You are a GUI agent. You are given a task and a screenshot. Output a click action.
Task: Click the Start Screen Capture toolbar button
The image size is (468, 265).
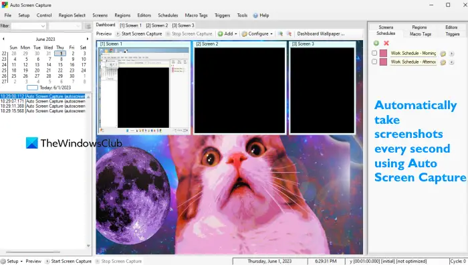click(139, 33)
